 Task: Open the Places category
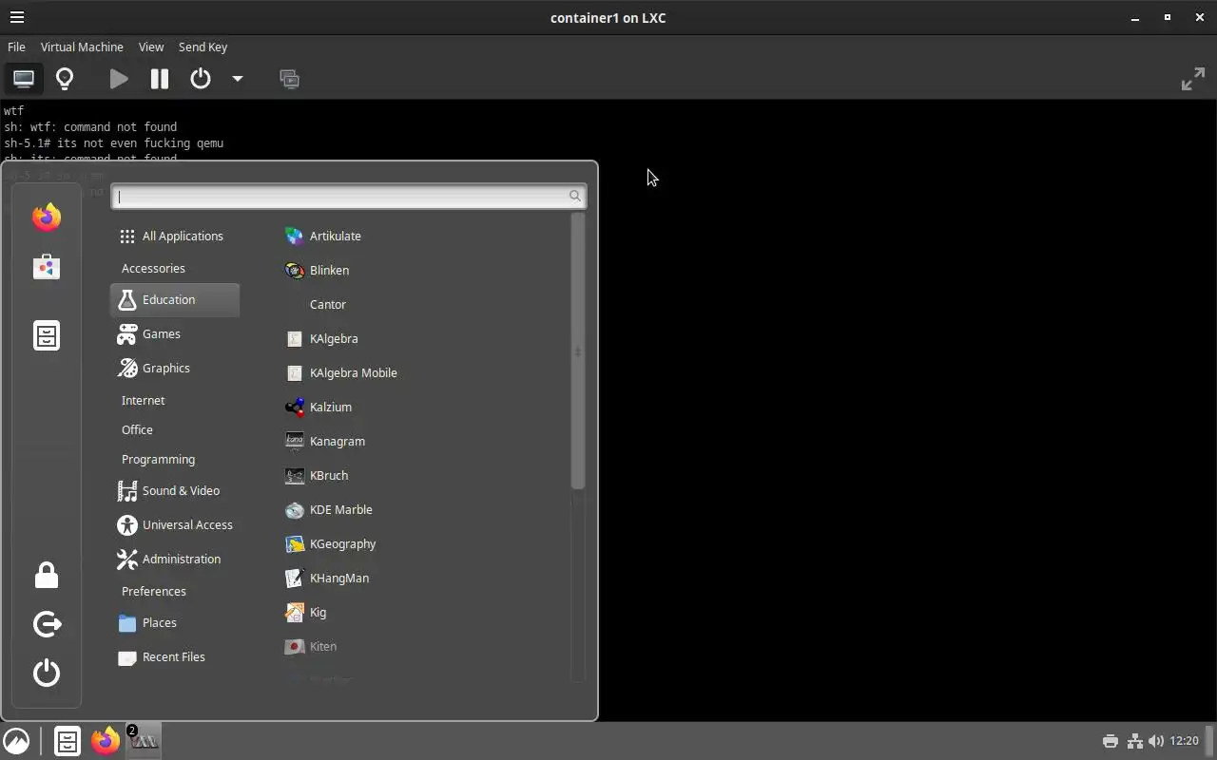175,622
